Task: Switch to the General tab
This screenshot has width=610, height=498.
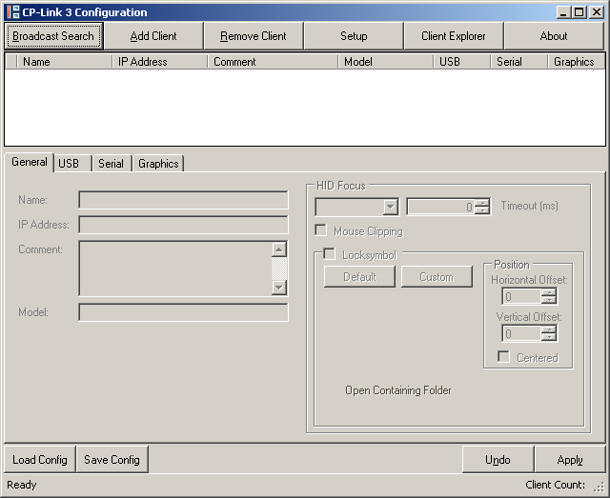Action: coord(30,162)
